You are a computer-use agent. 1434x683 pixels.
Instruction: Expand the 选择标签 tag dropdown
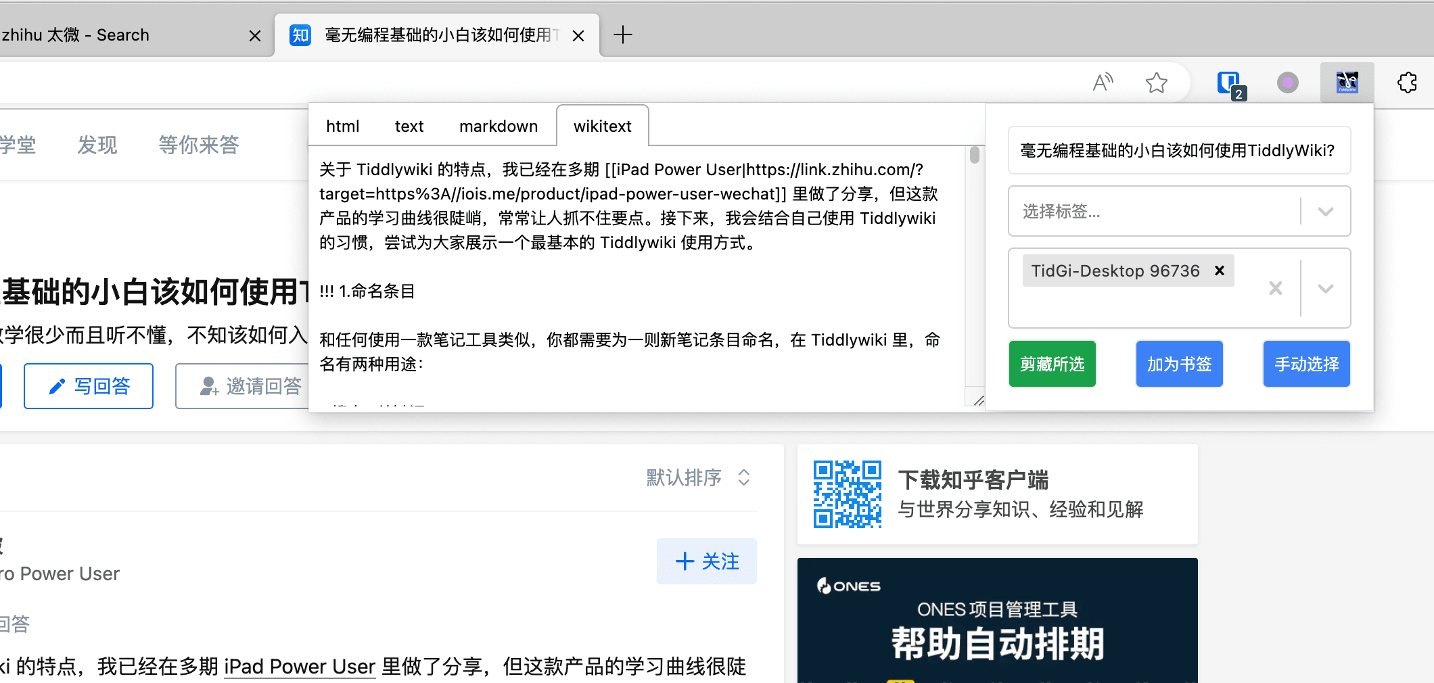(x=1325, y=212)
